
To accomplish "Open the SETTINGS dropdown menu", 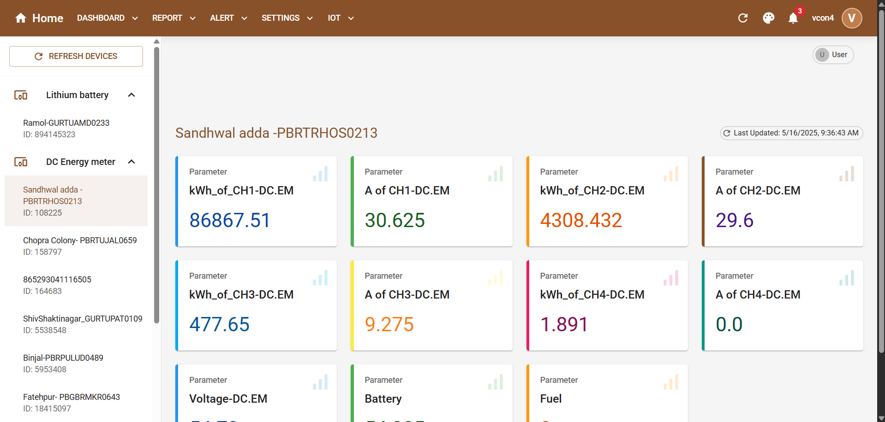I will click(287, 18).
